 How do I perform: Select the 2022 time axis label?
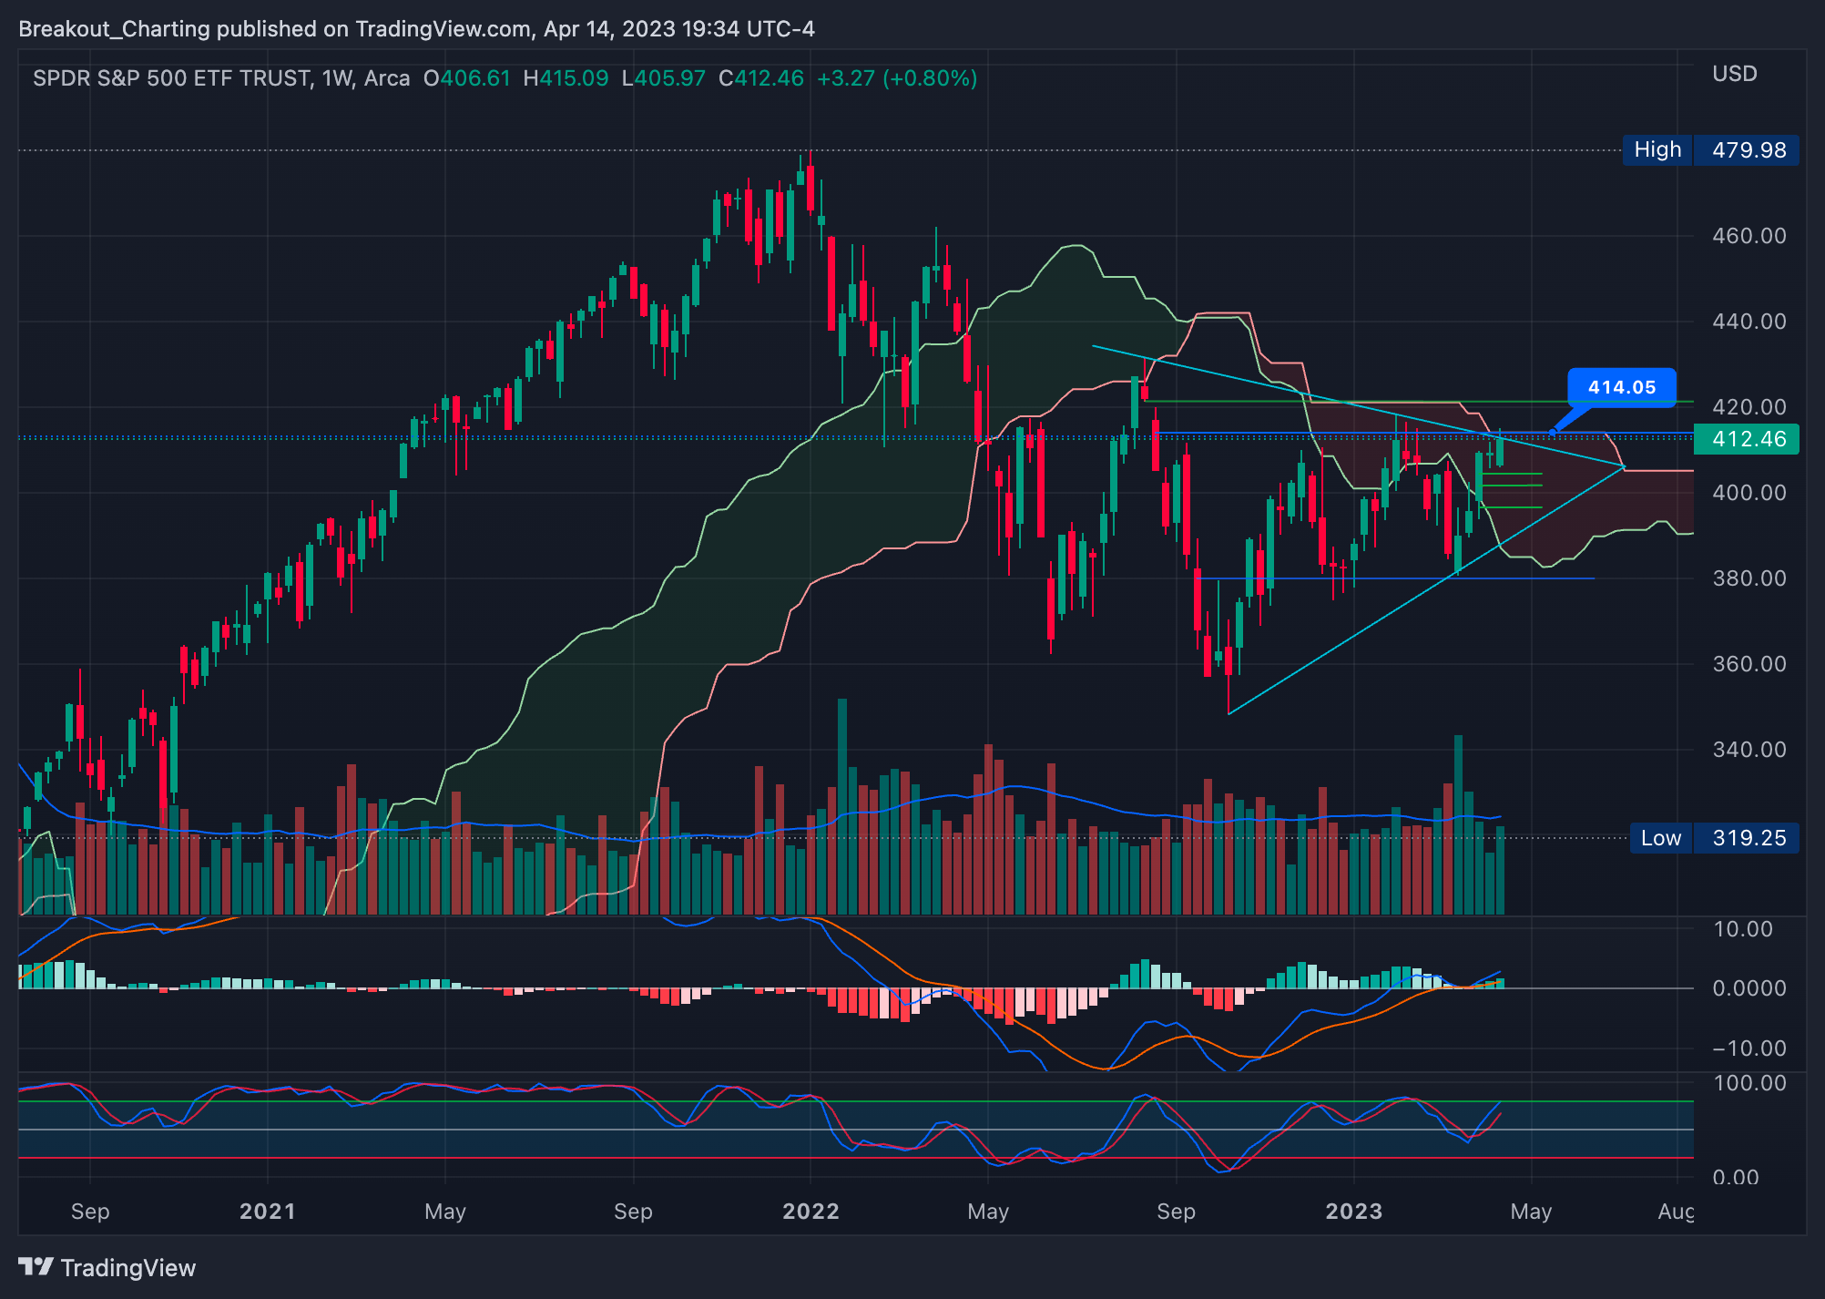coord(811,1212)
